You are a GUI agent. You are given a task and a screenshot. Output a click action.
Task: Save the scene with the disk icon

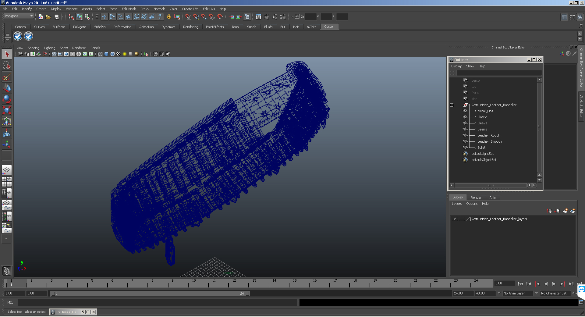pos(56,17)
